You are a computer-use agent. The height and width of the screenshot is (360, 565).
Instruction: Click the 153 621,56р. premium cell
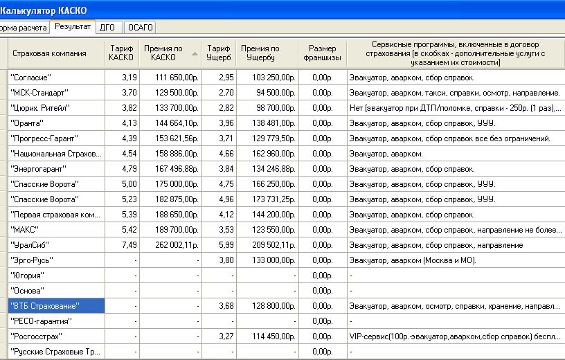click(170, 138)
